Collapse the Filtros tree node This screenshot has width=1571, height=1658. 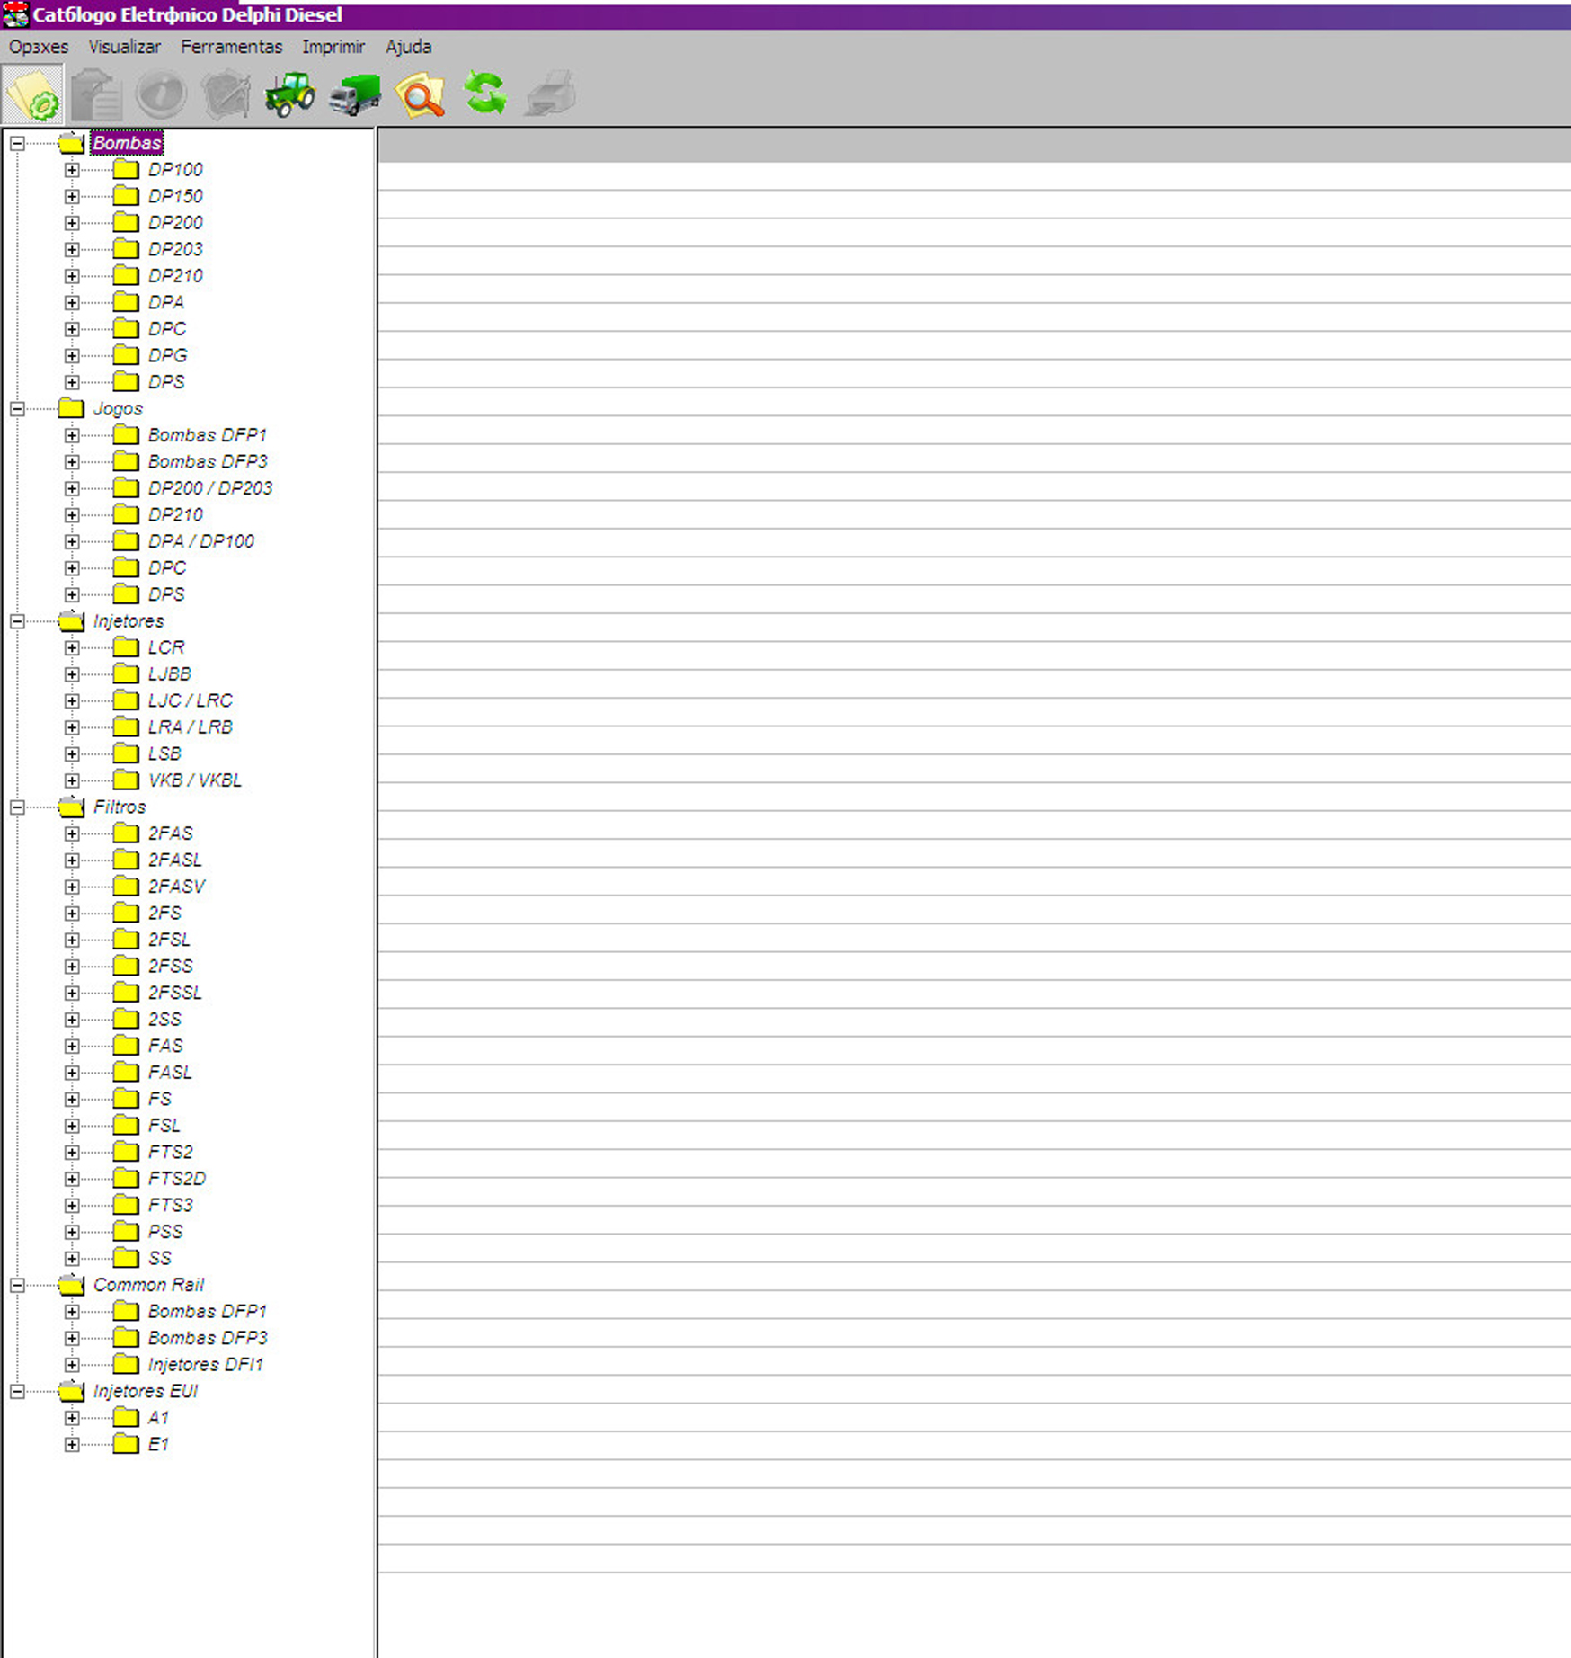click(x=17, y=807)
